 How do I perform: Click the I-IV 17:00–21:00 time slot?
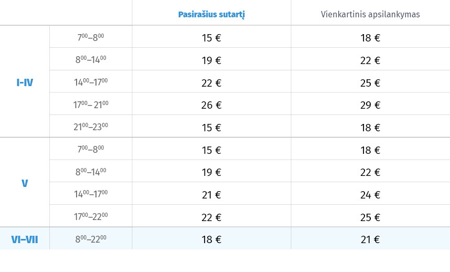(x=91, y=104)
